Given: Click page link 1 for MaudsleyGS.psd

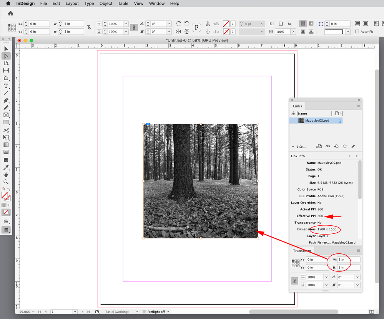Looking at the screenshot, I should pyautogui.click(x=340, y=121).
